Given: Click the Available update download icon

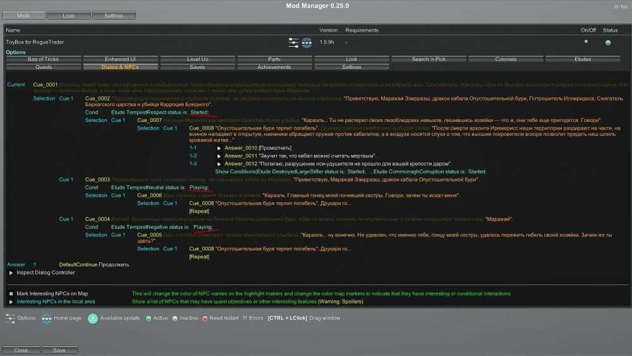Looking at the screenshot, I should click(x=93, y=318).
